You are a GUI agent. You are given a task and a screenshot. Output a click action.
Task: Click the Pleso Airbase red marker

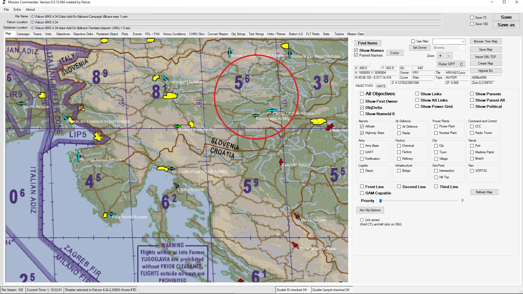[330, 127]
